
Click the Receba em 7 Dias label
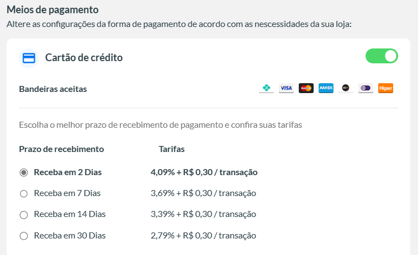click(x=67, y=193)
